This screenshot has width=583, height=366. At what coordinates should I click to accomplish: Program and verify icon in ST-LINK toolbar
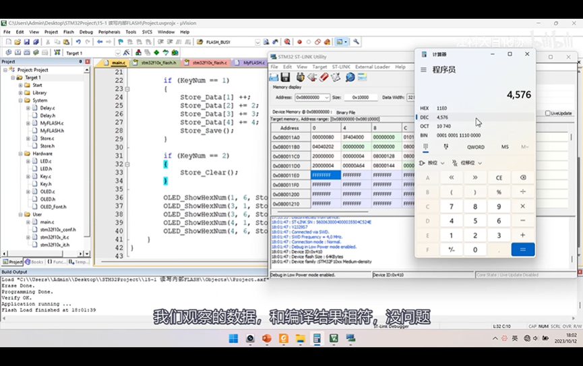click(336, 78)
